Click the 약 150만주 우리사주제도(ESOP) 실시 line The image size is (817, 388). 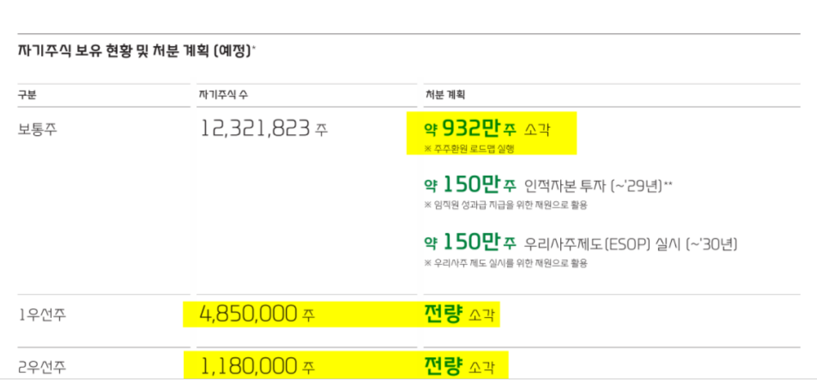pos(581,243)
